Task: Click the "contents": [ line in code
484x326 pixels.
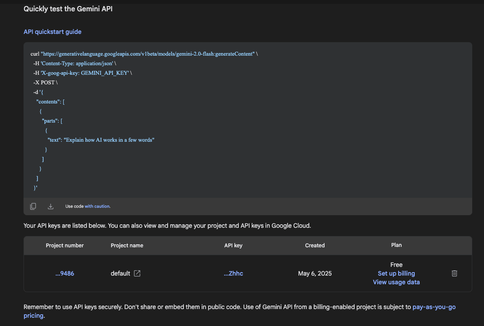Action: tap(50, 102)
